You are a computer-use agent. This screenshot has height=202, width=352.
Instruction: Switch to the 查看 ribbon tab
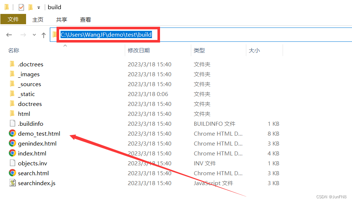click(x=85, y=20)
